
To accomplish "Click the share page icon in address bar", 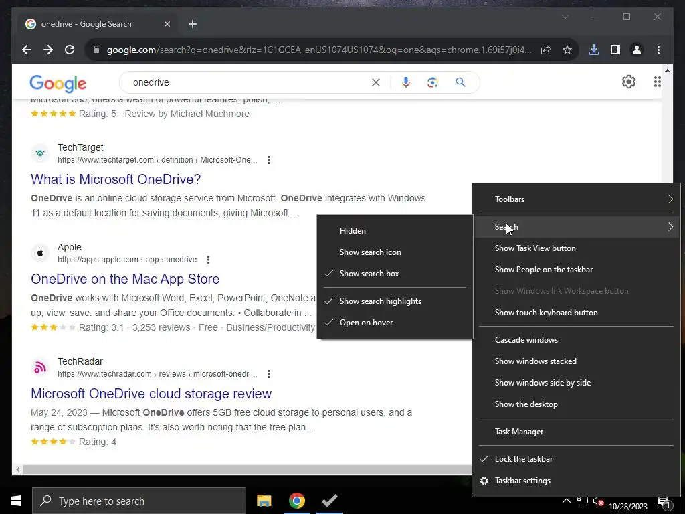I will point(546,50).
